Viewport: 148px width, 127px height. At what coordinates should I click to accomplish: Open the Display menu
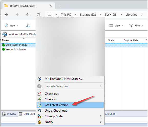click(32, 34)
